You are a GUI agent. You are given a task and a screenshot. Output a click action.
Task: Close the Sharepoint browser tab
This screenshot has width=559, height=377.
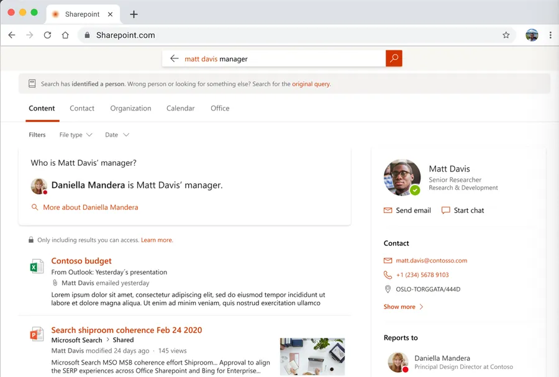pyautogui.click(x=110, y=14)
